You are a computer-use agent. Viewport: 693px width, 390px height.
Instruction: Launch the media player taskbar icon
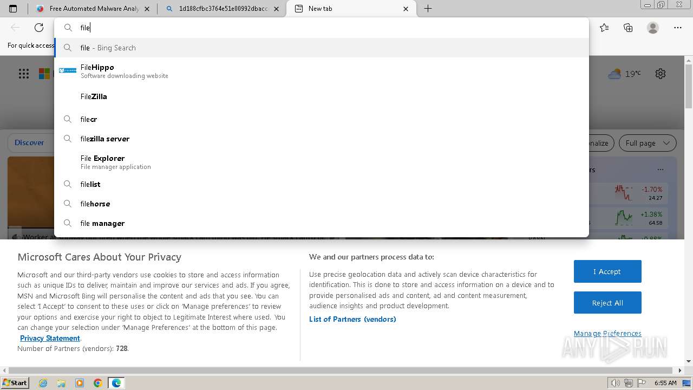pos(80,383)
